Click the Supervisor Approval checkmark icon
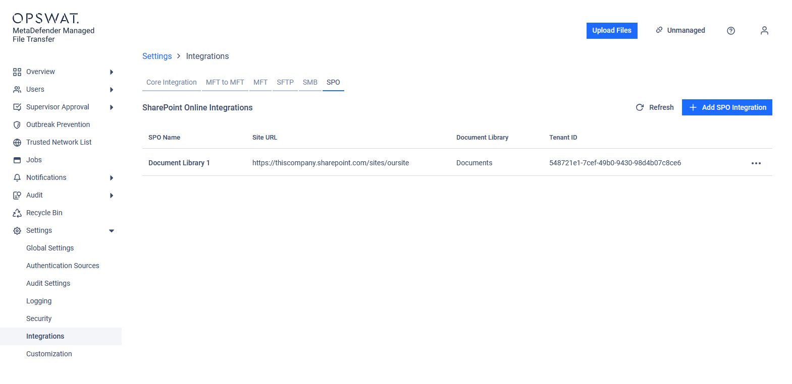 pyautogui.click(x=17, y=107)
